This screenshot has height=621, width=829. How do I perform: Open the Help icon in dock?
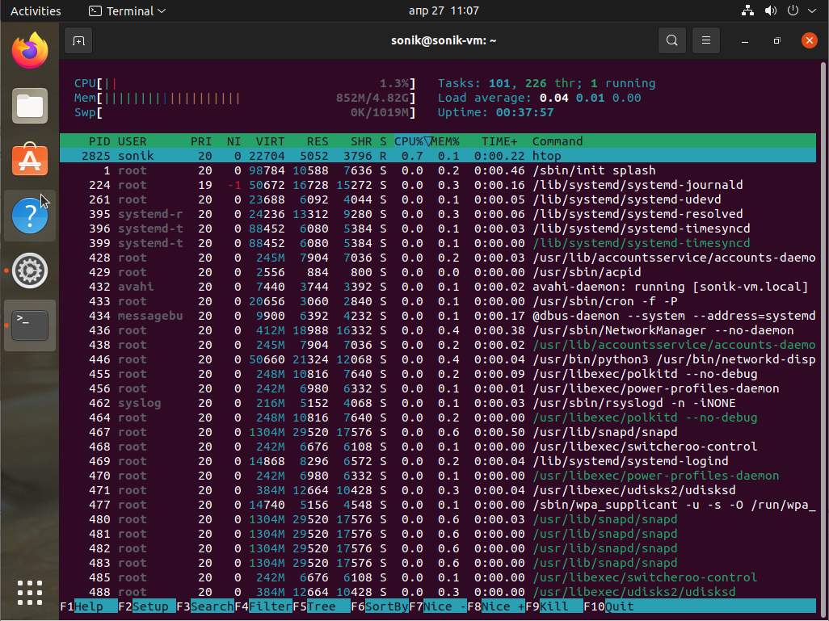click(x=30, y=216)
